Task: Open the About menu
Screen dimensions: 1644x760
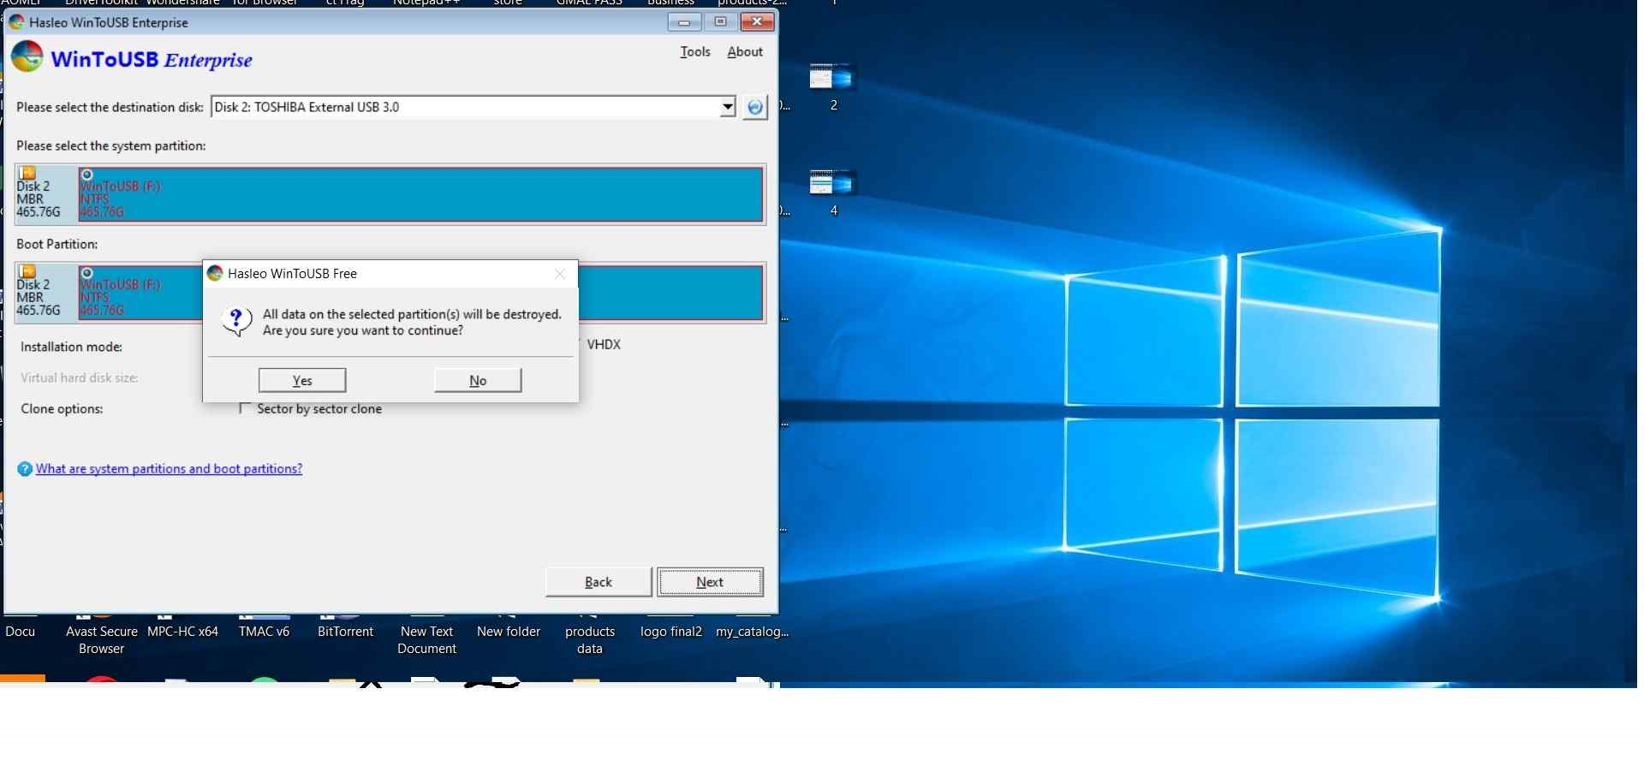Action: (745, 51)
